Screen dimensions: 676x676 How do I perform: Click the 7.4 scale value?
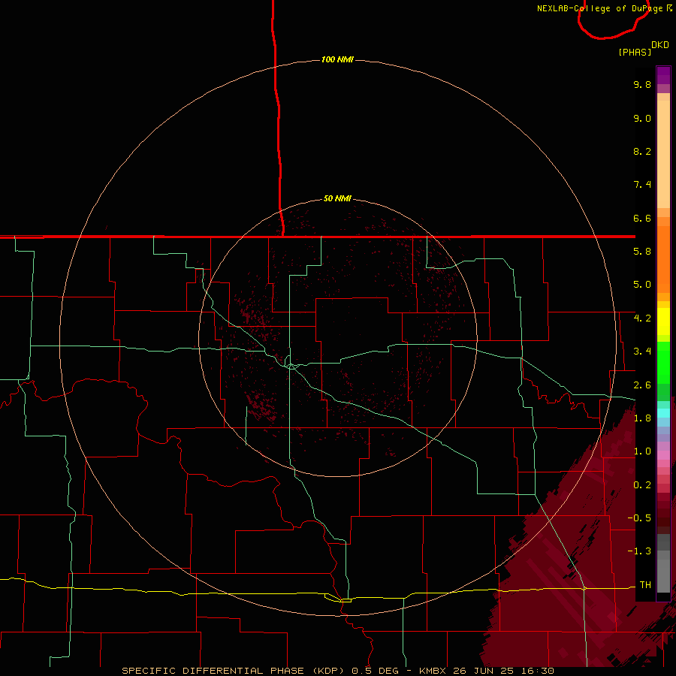coord(642,185)
